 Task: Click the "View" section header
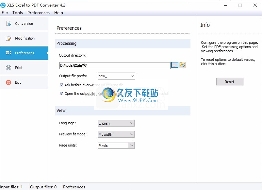click(123, 111)
